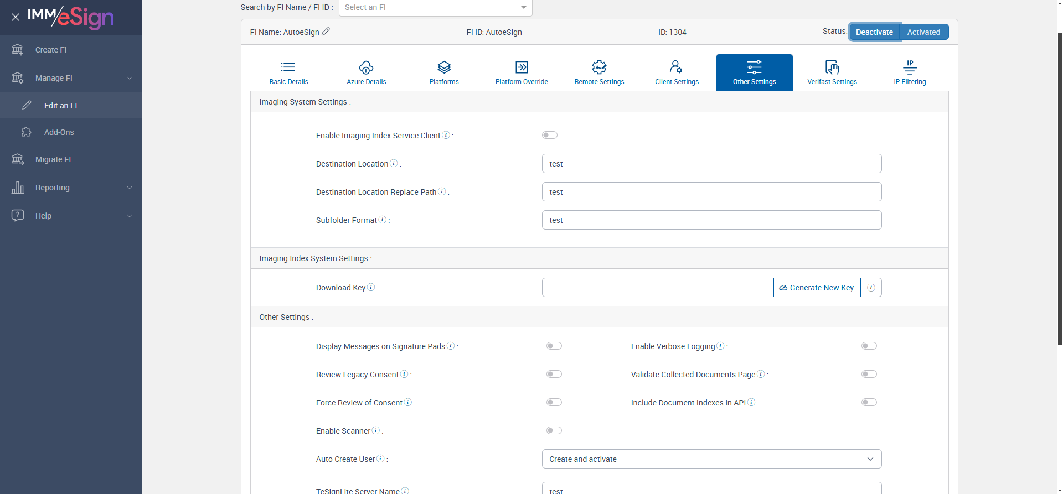Enable Verbose Logging switch

[x=869, y=346]
